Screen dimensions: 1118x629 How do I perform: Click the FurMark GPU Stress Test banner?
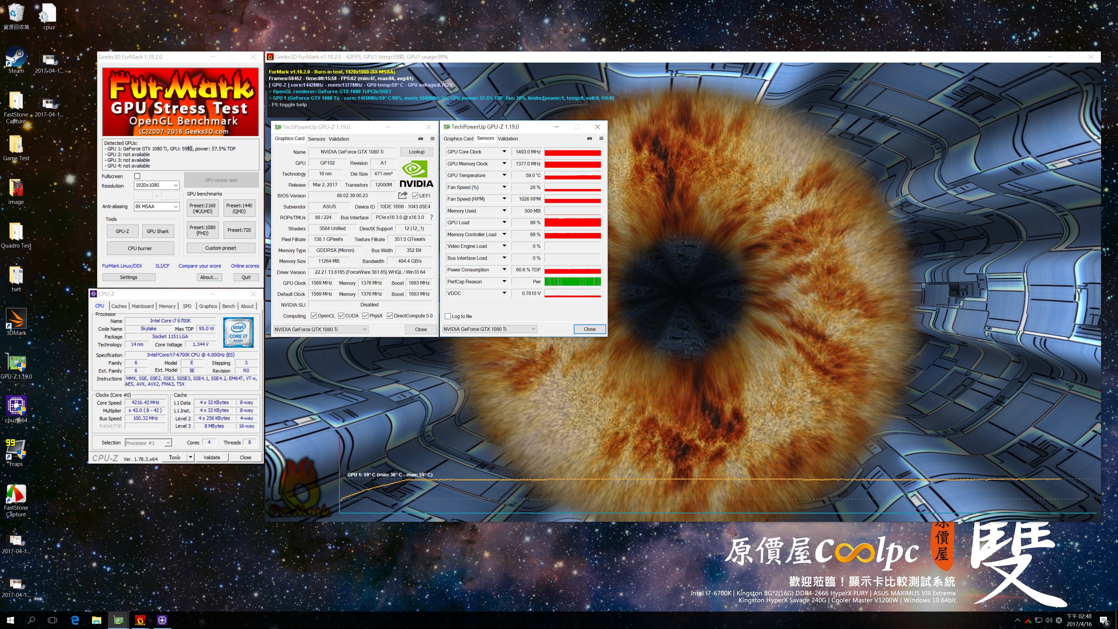pos(180,102)
